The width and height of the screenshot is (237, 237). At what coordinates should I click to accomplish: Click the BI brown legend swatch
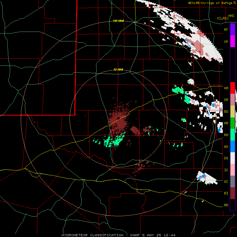tap(233, 193)
